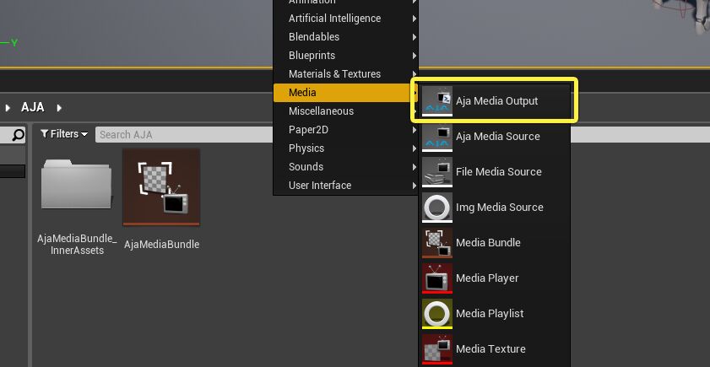Image resolution: width=710 pixels, height=367 pixels.
Task: Select Aja Media Output asset type
Action: click(x=494, y=101)
